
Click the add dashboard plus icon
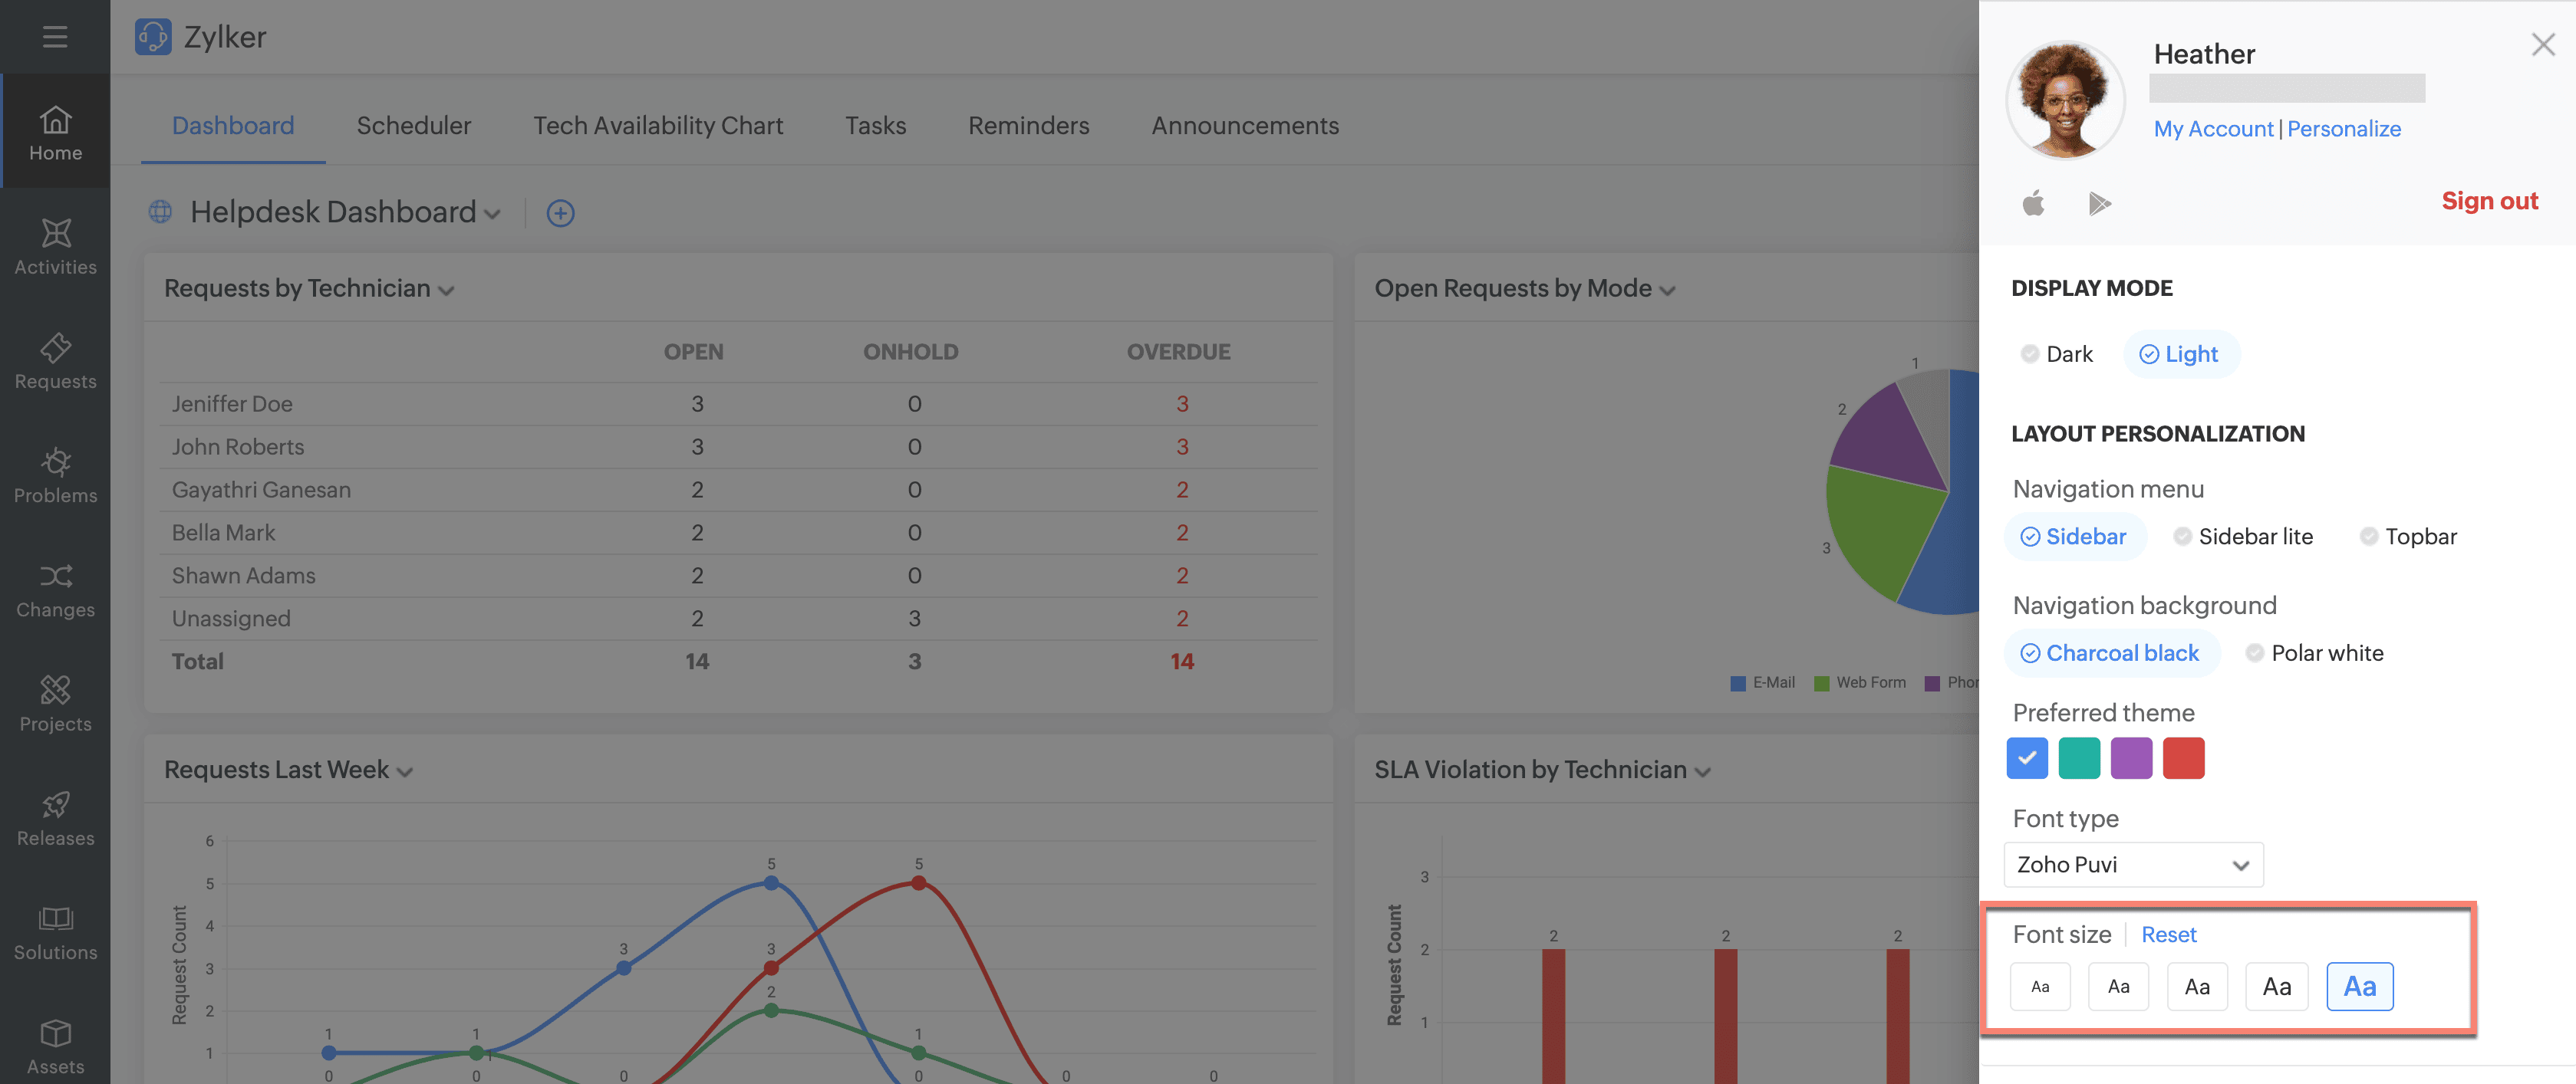click(x=560, y=213)
